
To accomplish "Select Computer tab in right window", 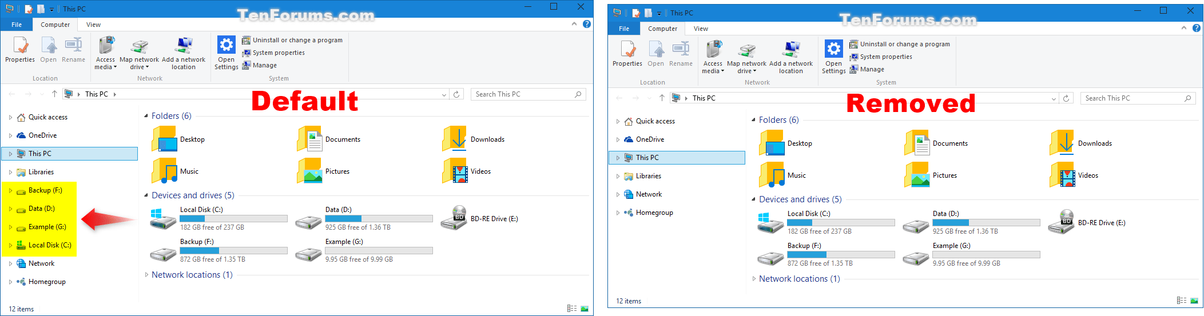I will [662, 29].
